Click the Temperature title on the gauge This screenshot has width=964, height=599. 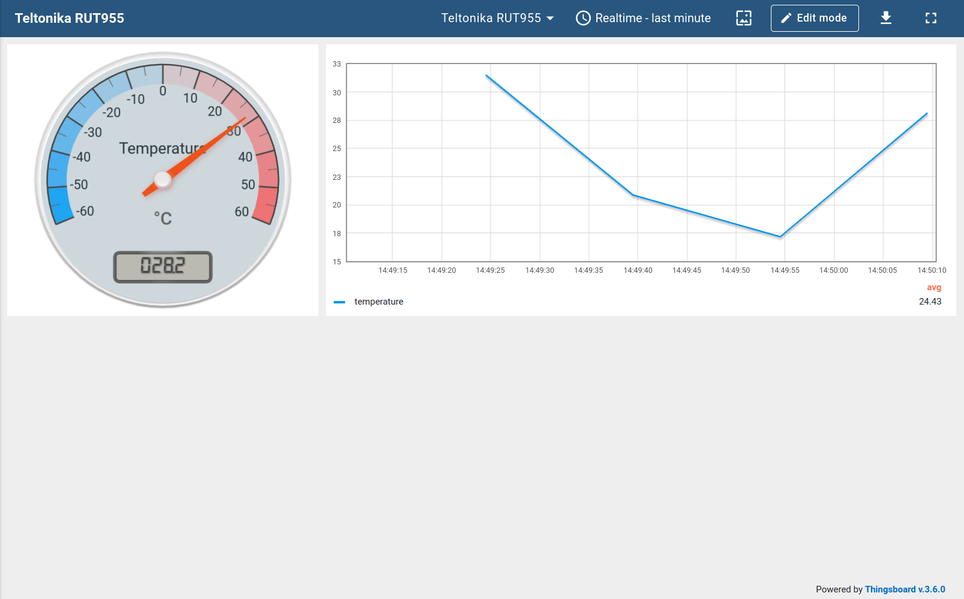[x=161, y=148]
